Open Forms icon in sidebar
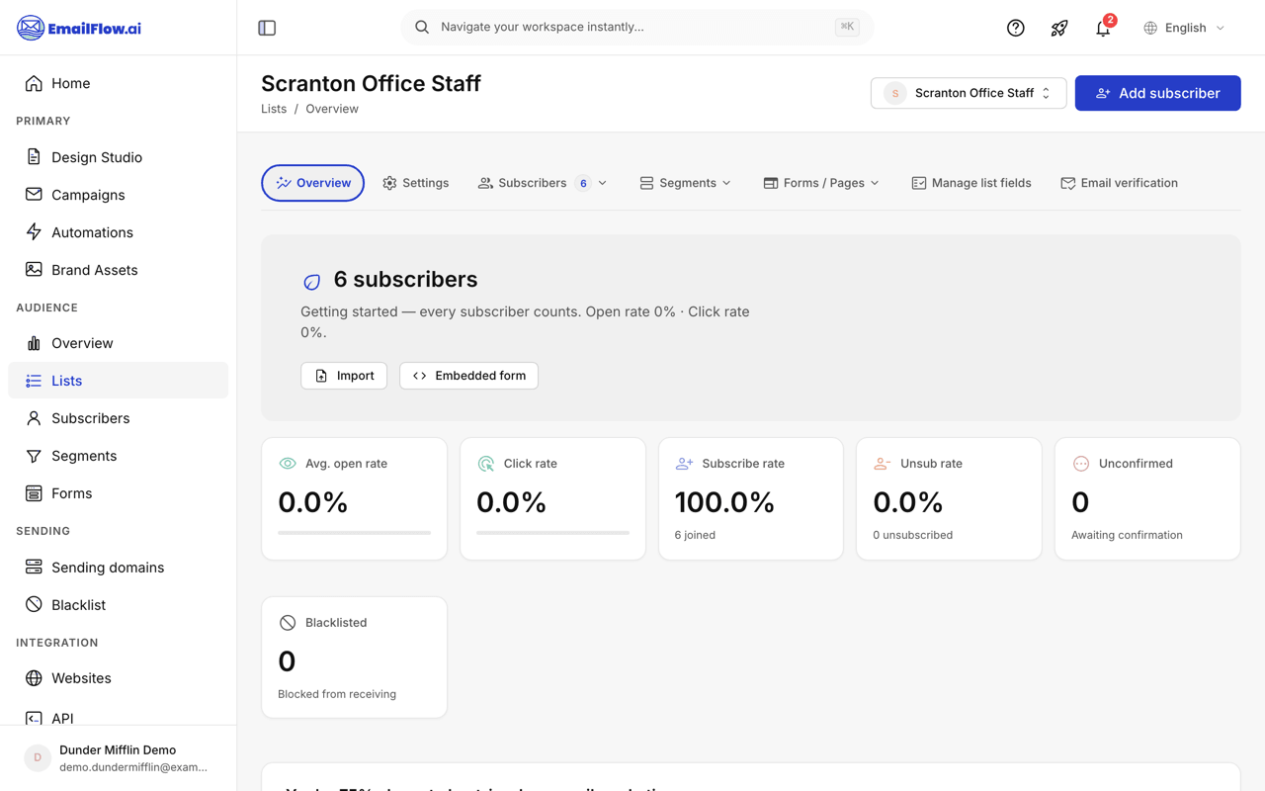 pos(34,493)
